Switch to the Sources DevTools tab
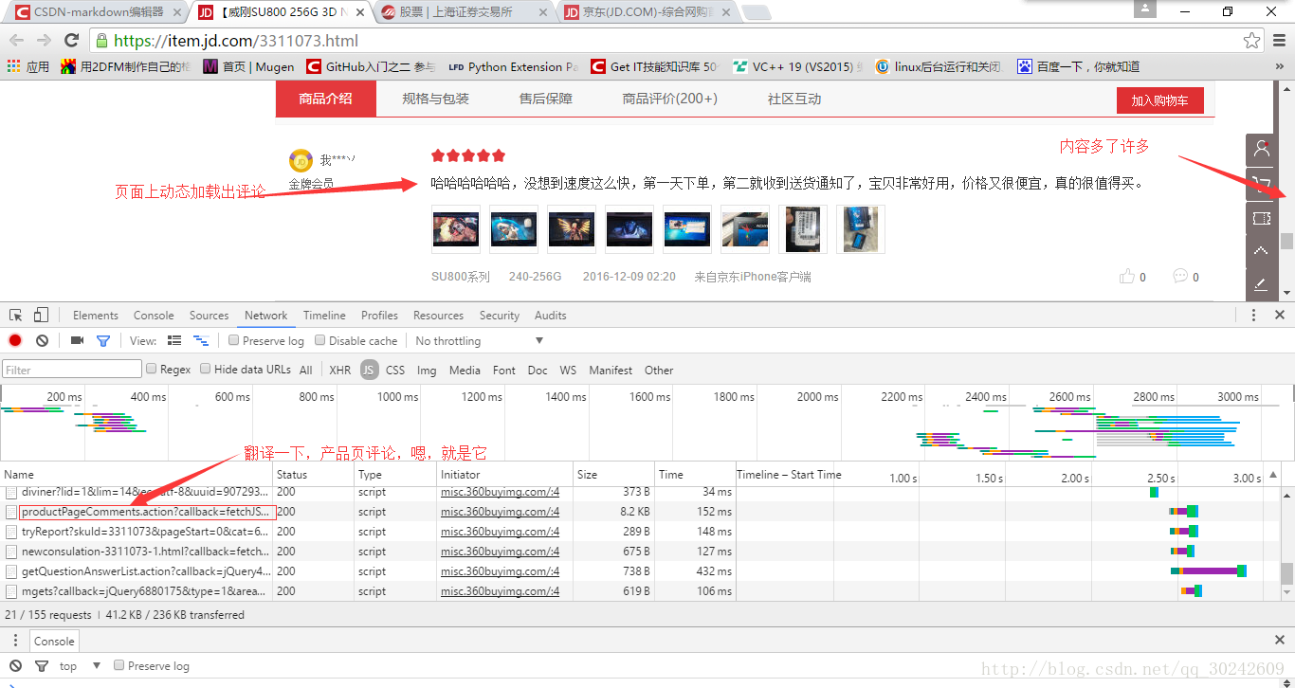The image size is (1295, 688). (x=209, y=316)
